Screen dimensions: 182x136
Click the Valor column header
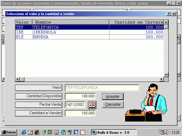click(24, 22)
